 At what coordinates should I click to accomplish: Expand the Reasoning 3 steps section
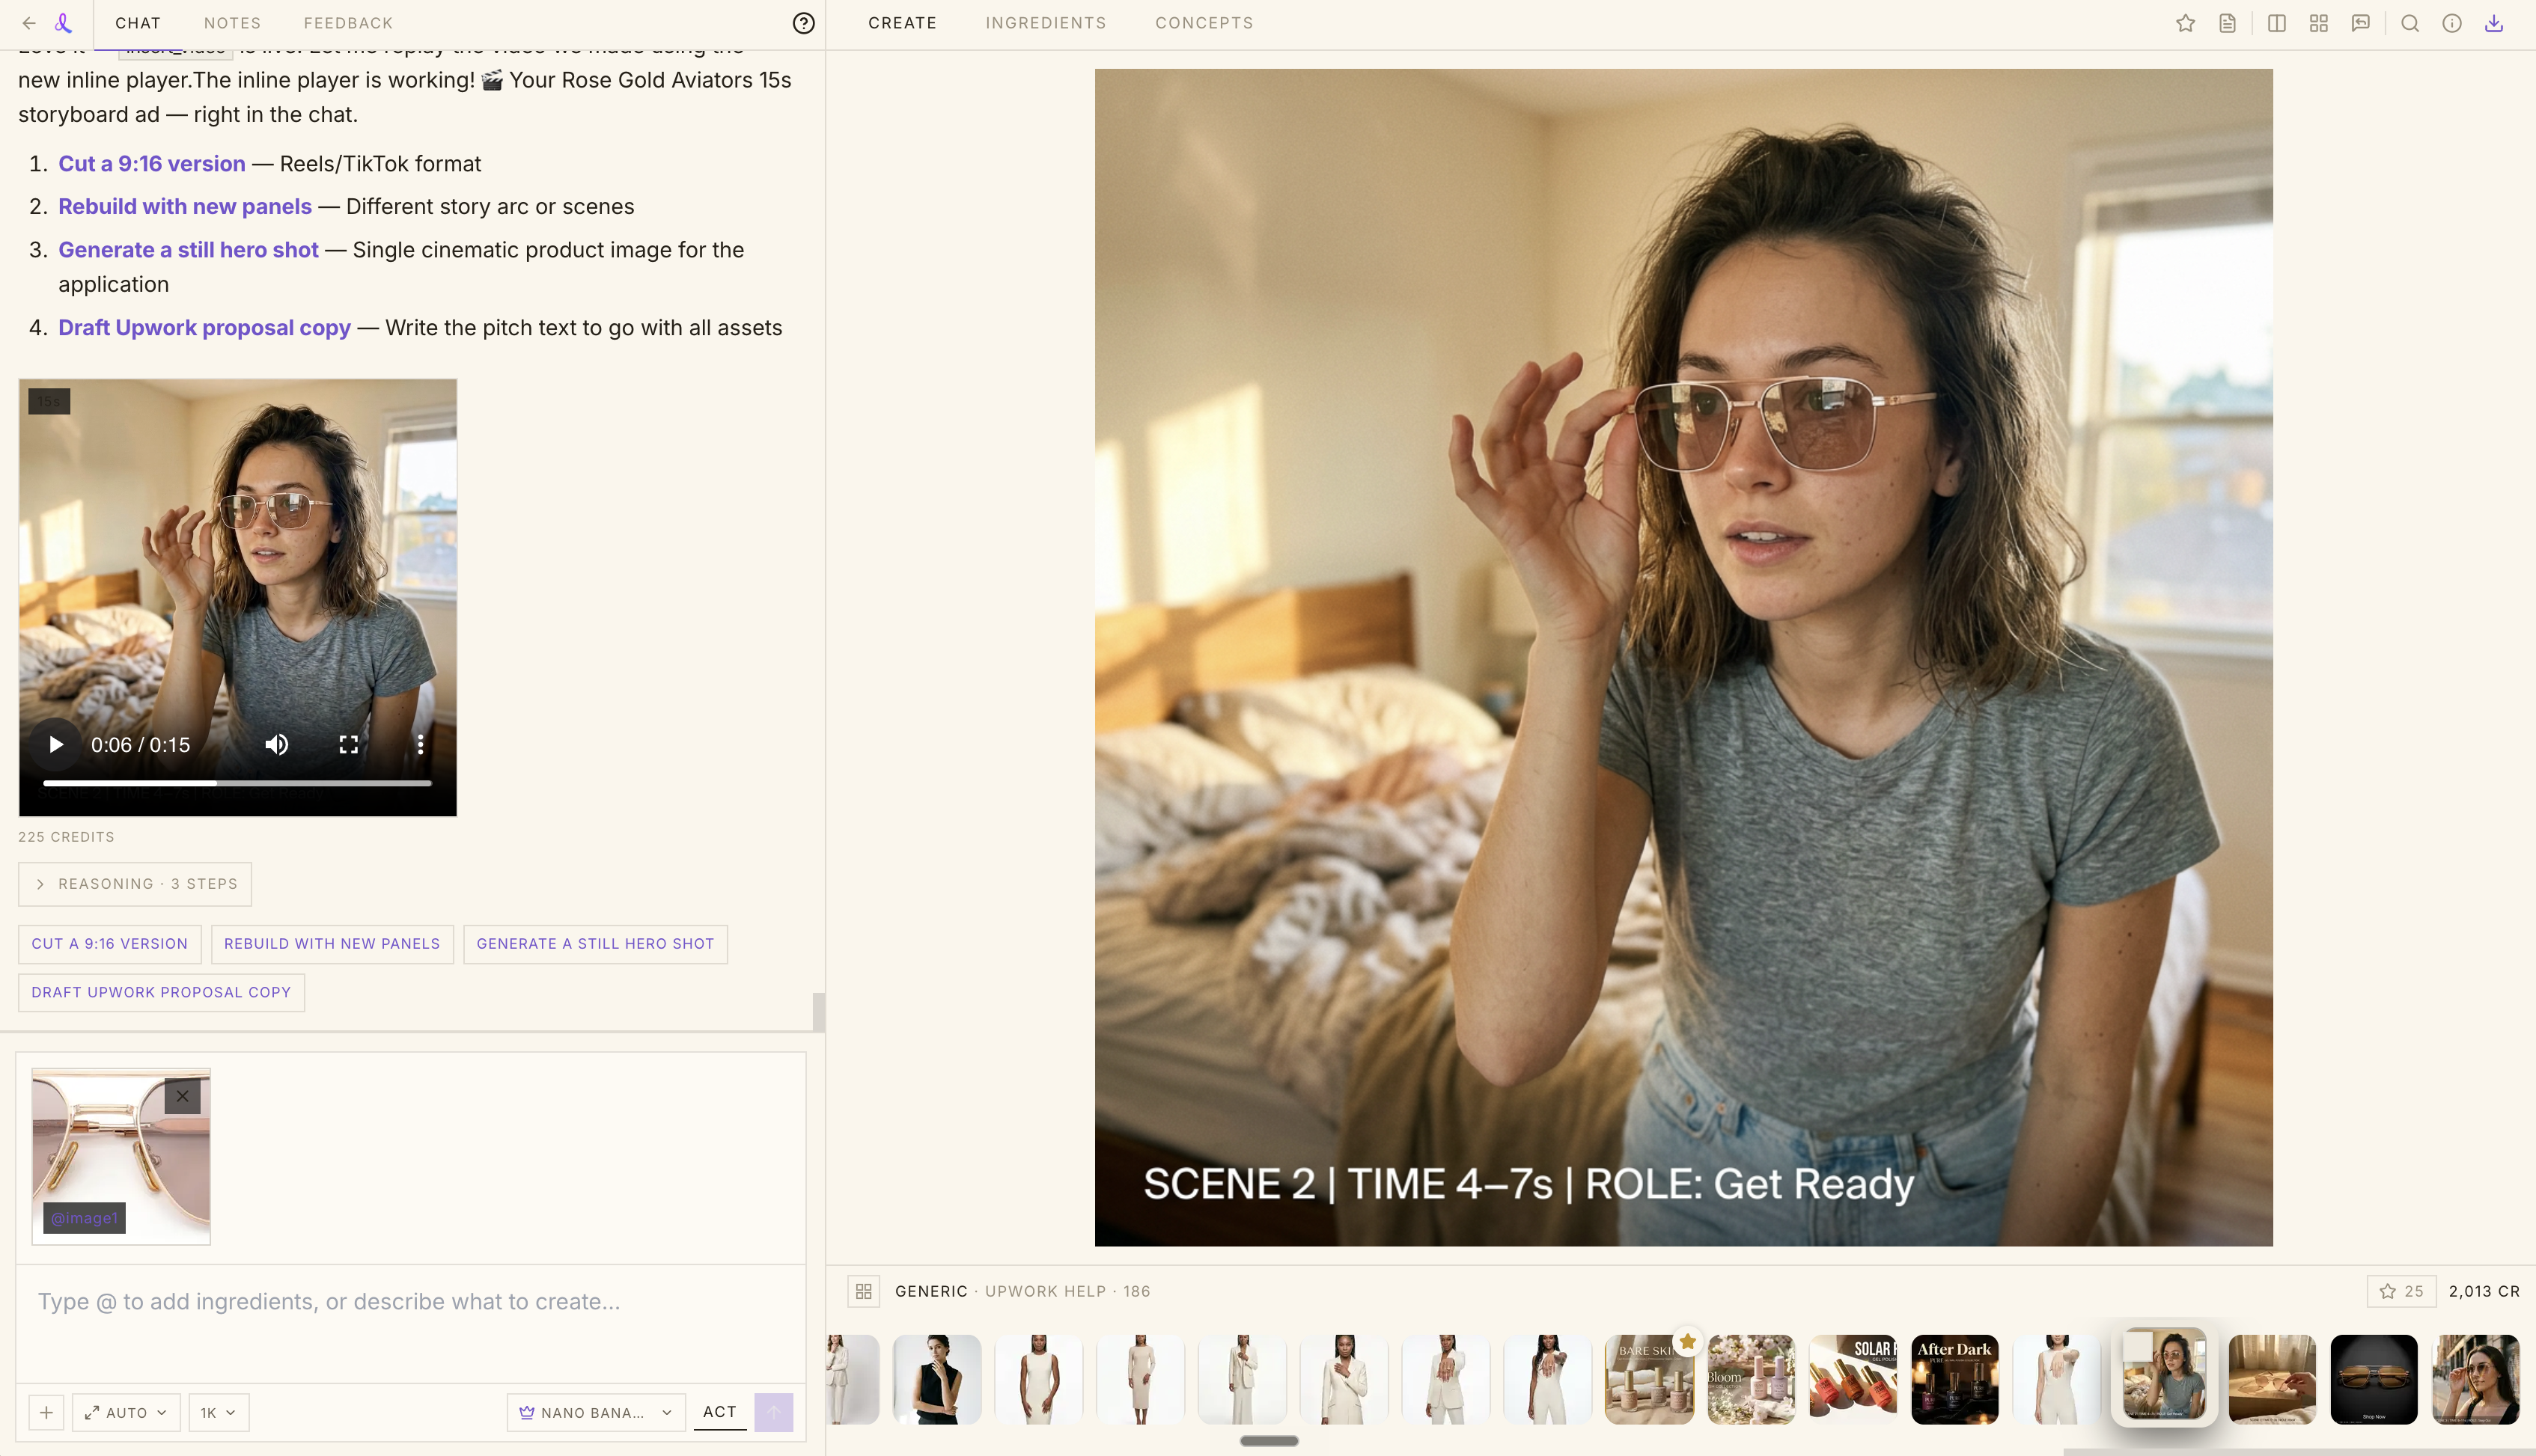tap(135, 884)
